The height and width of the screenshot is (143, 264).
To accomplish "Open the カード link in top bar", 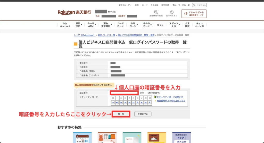I will click(x=145, y=5).
